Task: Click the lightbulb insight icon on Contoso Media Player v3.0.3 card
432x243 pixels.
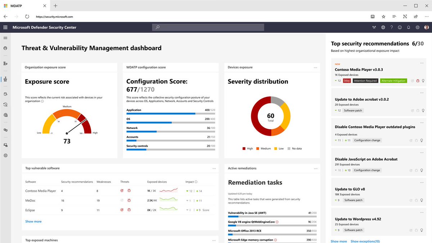Action: [423, 81]
